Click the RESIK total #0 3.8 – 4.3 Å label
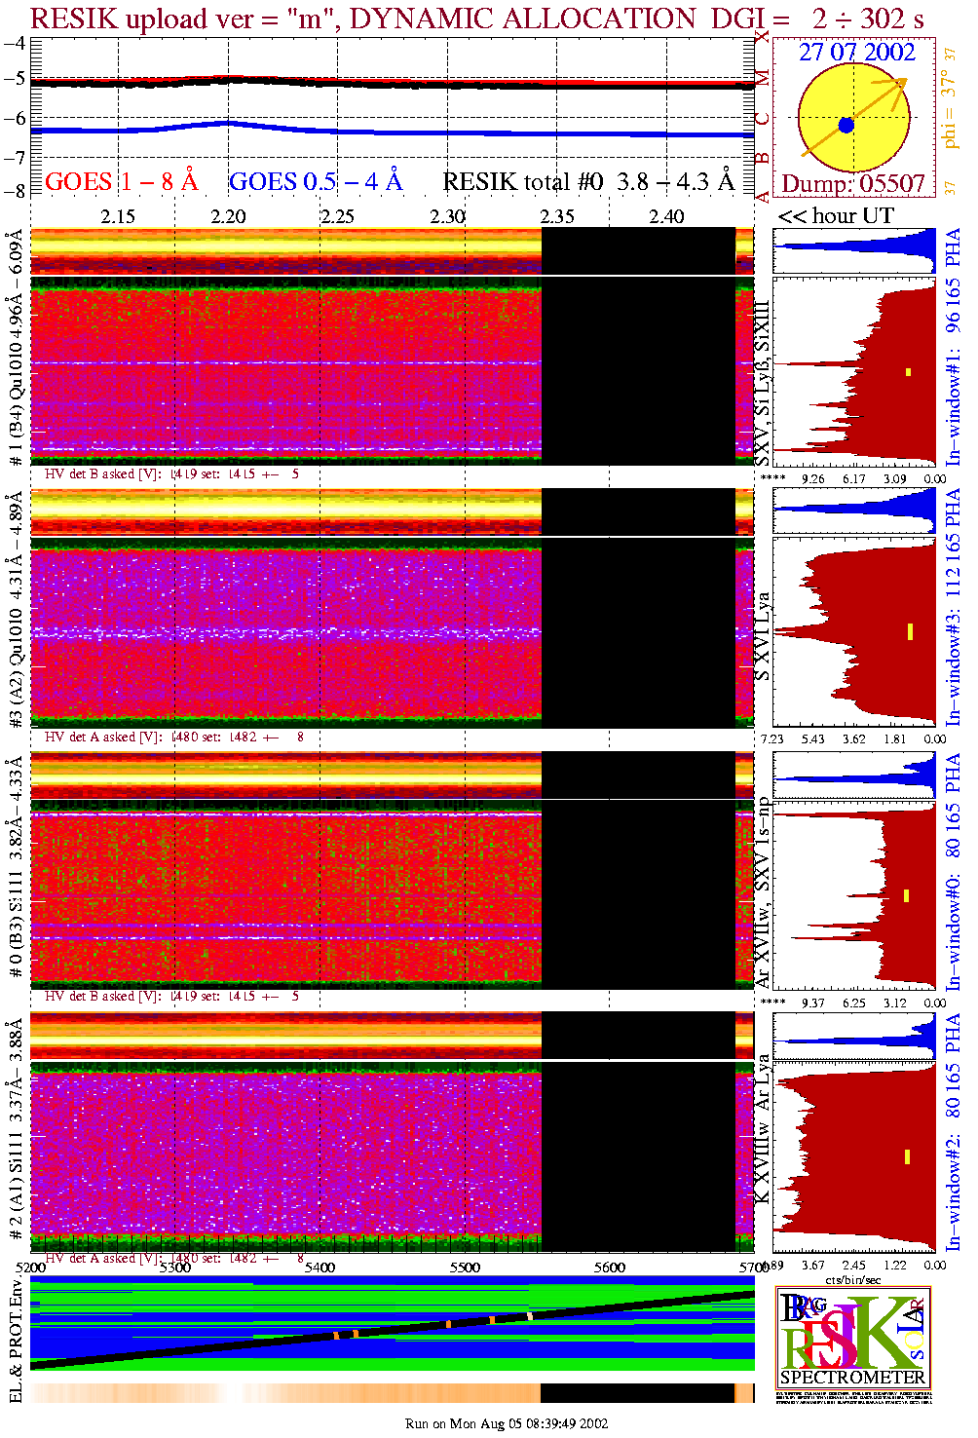Image resolution: width=978 pixels, height=1438 pixels. point(588,182)
